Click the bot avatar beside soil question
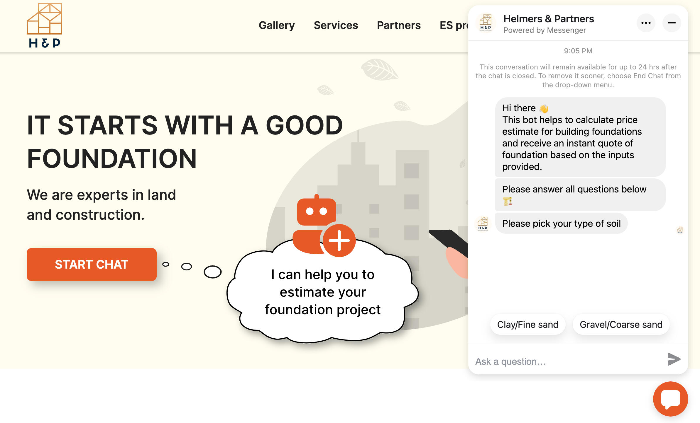This screenshot has width=700, height=423. tap(483, 224)
